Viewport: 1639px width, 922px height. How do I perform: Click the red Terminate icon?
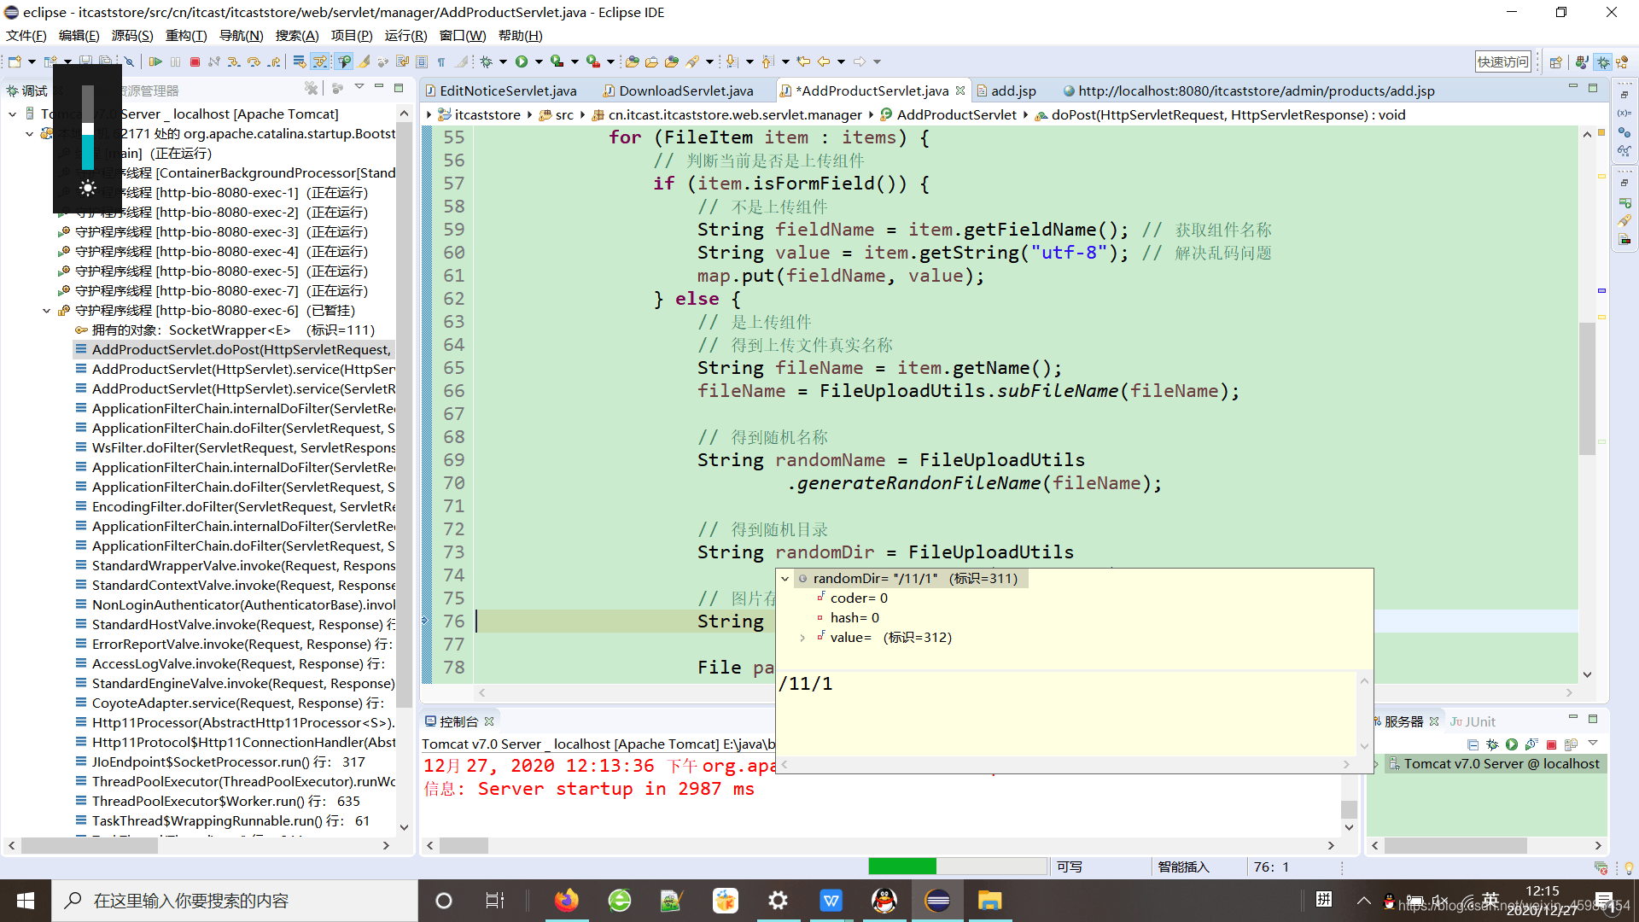point(195,61)
